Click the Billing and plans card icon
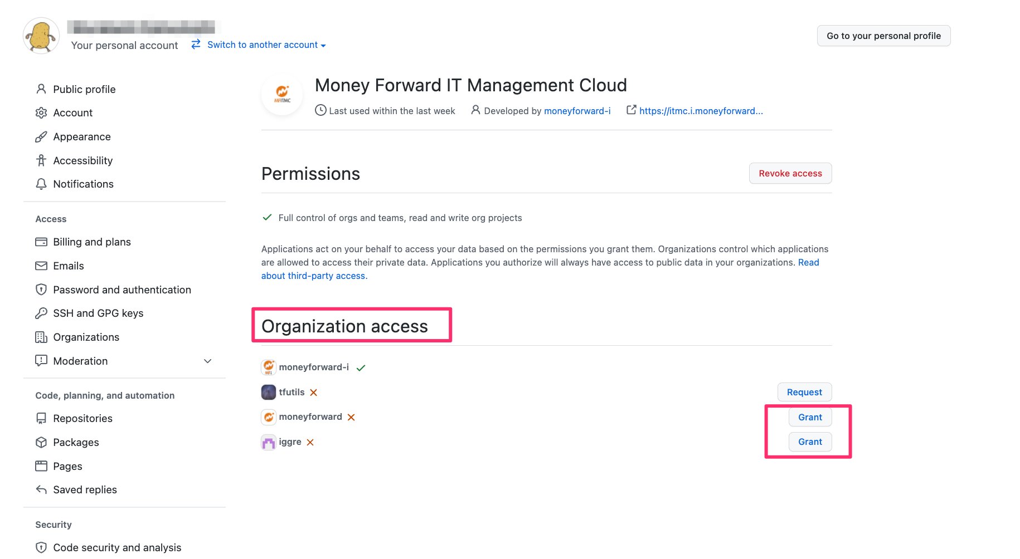 41,242
